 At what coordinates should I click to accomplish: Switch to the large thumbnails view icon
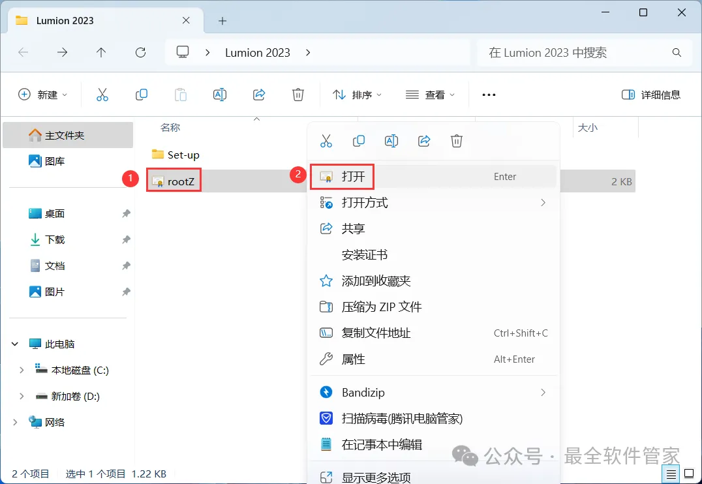click(690, 474)
